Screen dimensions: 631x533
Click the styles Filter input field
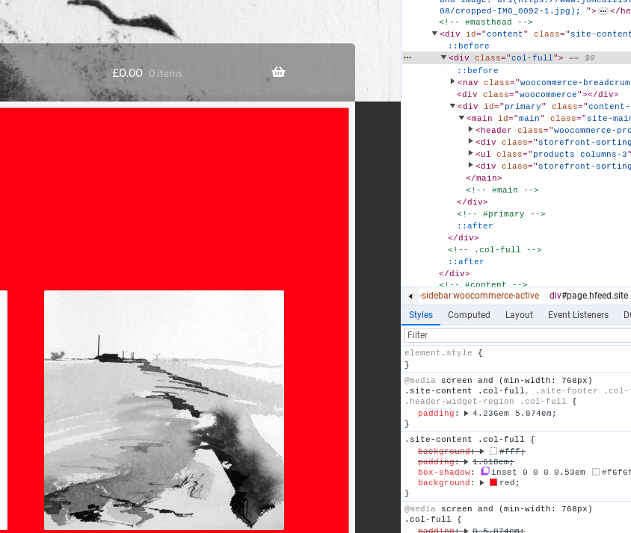tap(517, 335)
